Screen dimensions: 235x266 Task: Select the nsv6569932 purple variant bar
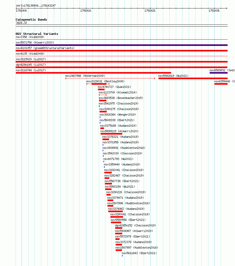tap(219, 73)
